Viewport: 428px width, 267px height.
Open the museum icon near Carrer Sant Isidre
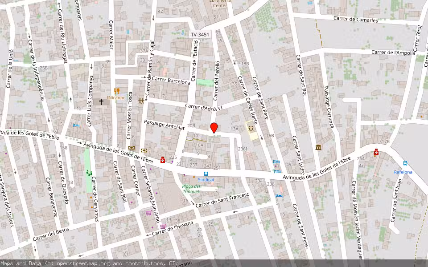pyautogui.click(x=318, y=148)
